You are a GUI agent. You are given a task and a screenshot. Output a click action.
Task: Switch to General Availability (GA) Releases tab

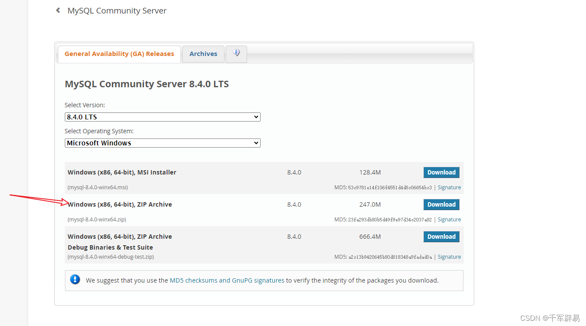click(x=119, y=54)
